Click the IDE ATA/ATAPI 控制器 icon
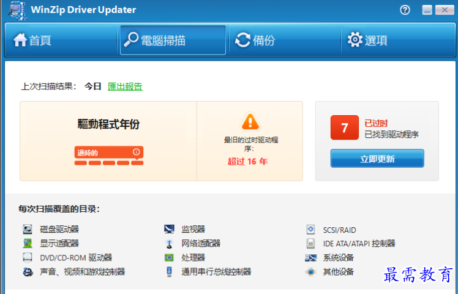 (310, 243)
